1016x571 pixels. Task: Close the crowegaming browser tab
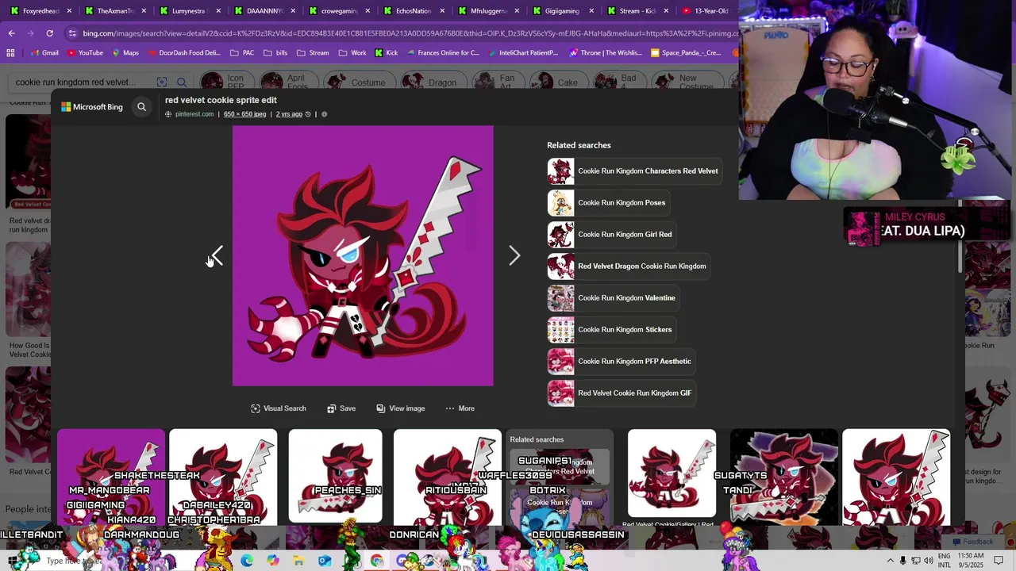(368, 11)
